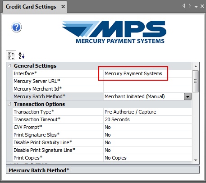Select the No Copies value
The height and width of the screenshot is (183, 206).
point(115,158)
